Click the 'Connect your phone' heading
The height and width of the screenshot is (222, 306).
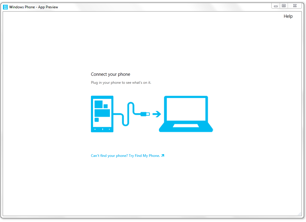click(x=110, y=74)
